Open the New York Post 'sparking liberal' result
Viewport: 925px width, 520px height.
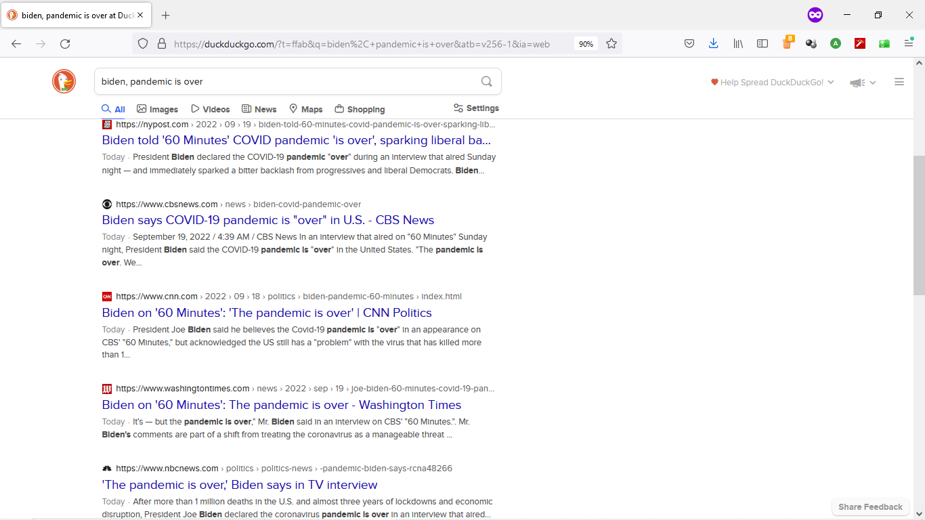coord(297,140)
